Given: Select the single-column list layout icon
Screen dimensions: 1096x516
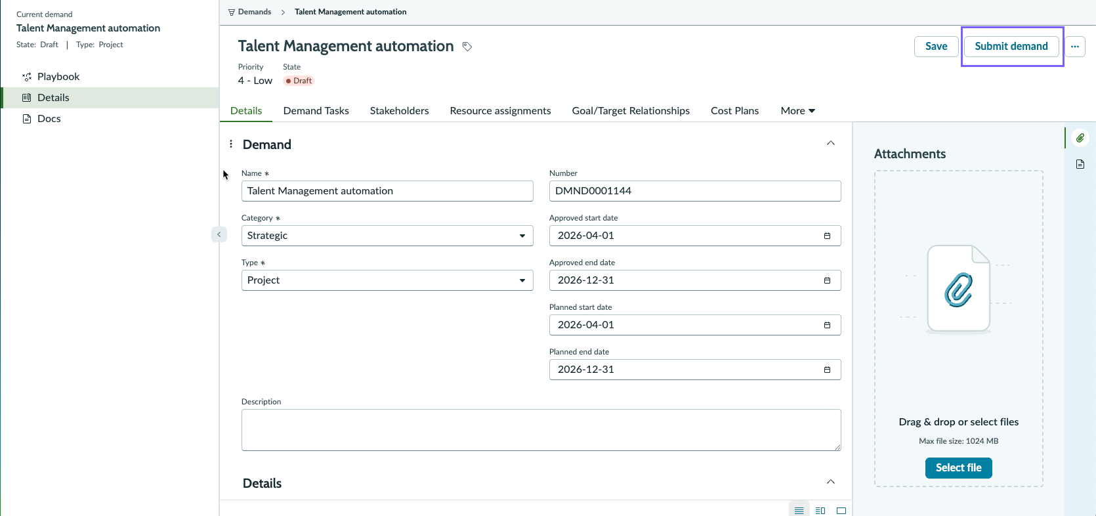Looking at the screenshot, I should click(799, 510).
